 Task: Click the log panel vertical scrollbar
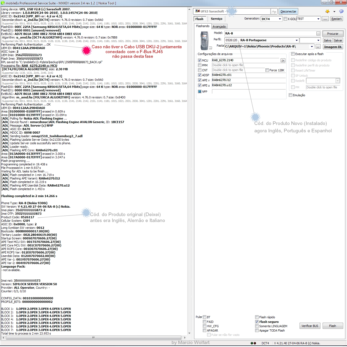click(189, 171)
